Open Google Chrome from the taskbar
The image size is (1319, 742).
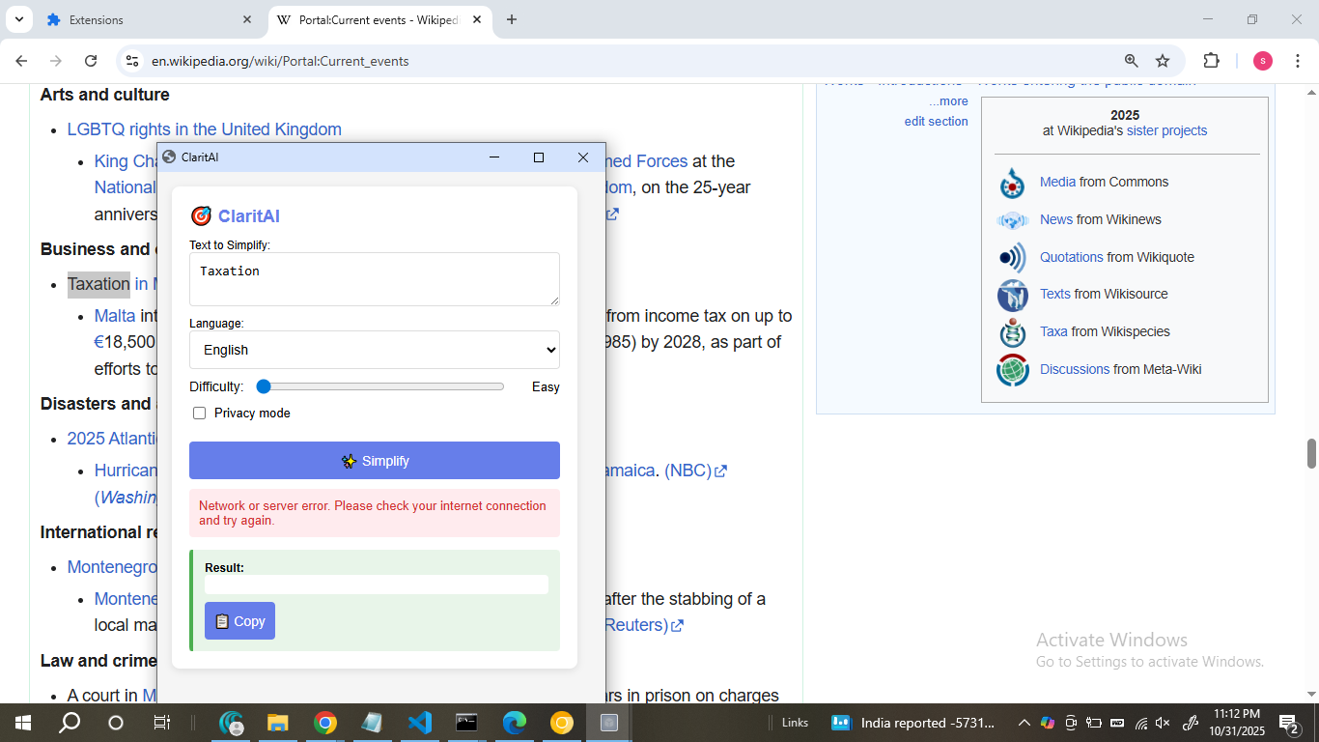pyautogui.click(x=325, y=723)
